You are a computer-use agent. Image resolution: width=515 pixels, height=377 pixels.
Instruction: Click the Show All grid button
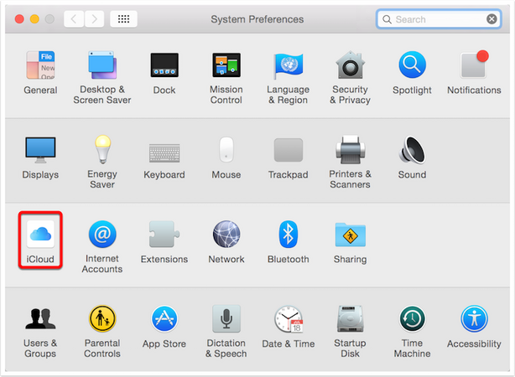click(124, 18)
